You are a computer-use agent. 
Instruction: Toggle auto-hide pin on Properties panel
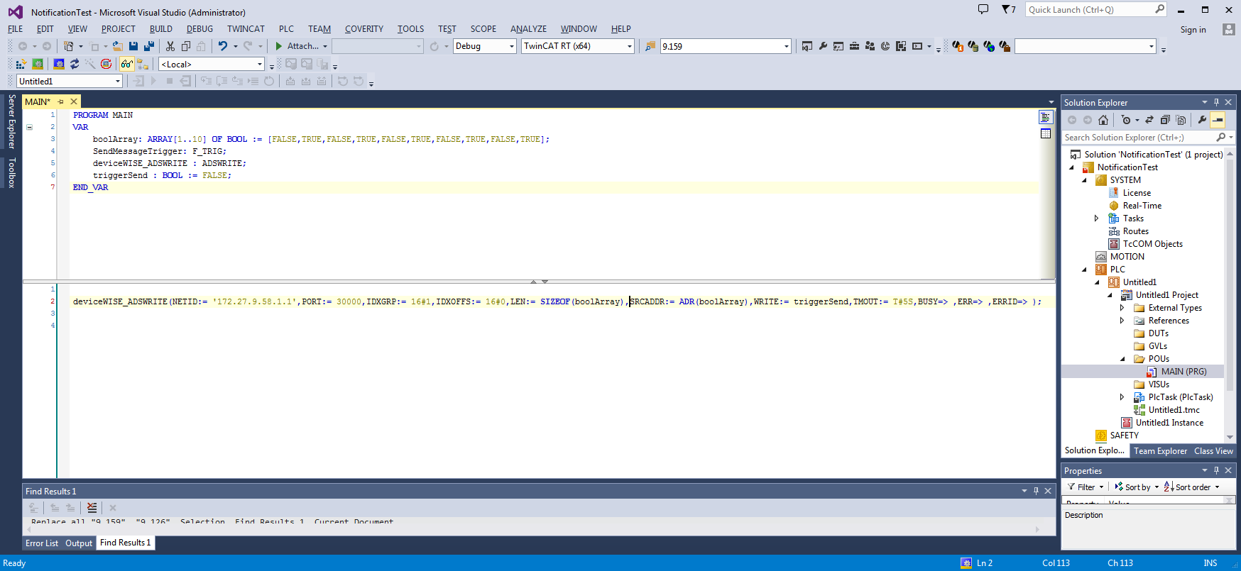(x=1216, y=470)
